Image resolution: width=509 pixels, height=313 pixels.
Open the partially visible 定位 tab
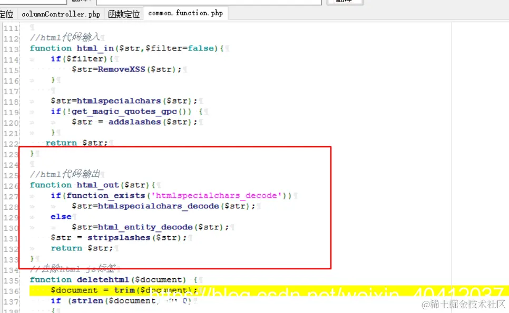(7, 14)
